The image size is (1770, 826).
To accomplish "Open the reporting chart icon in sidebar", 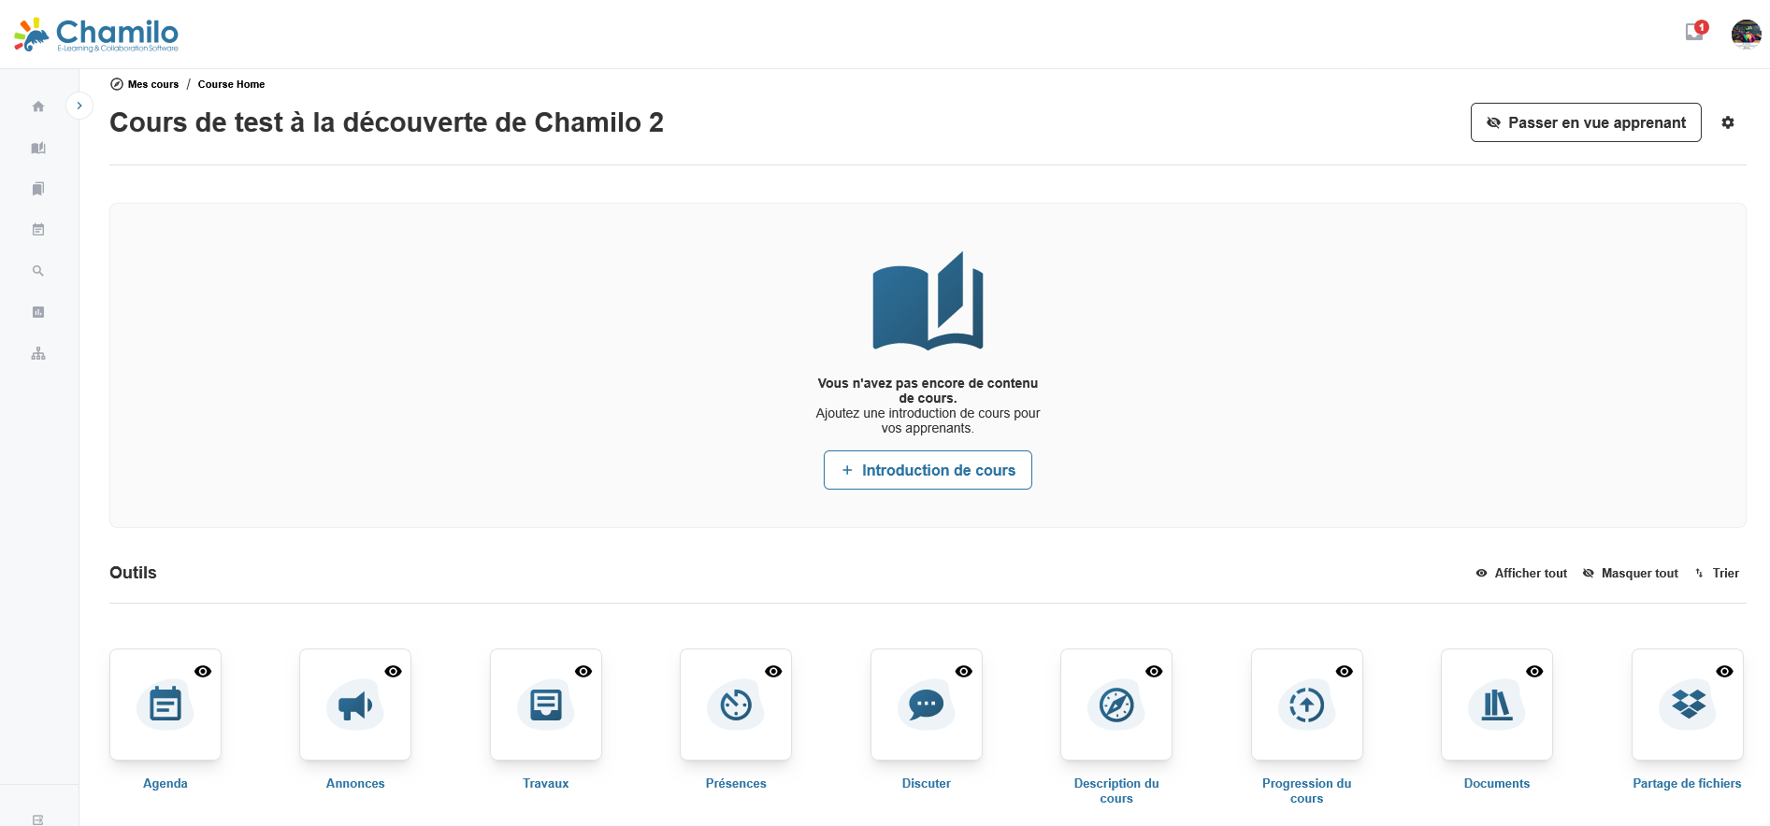I will coord(38,312).
